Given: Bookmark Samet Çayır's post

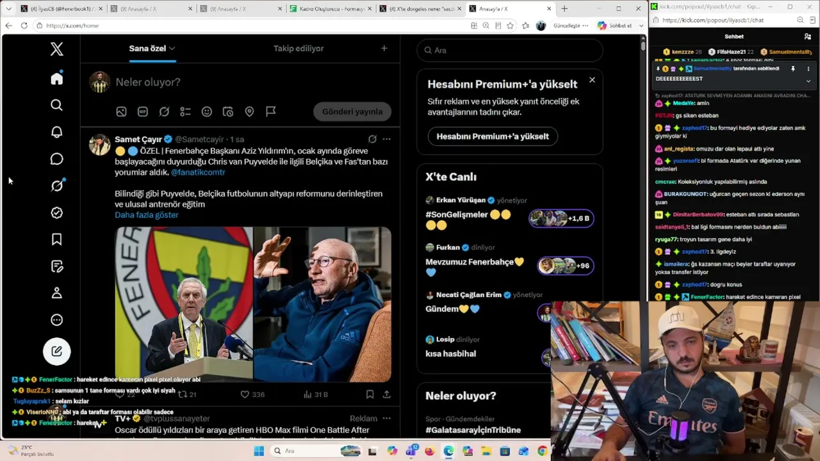Looking at the screenshot, I should pos(370,394).
